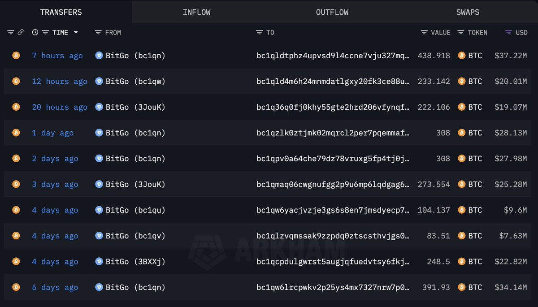538x307 pixels.
Task: Open recipient address starting bc1qmaq06cwgnufgg
Action: [333, 185]
